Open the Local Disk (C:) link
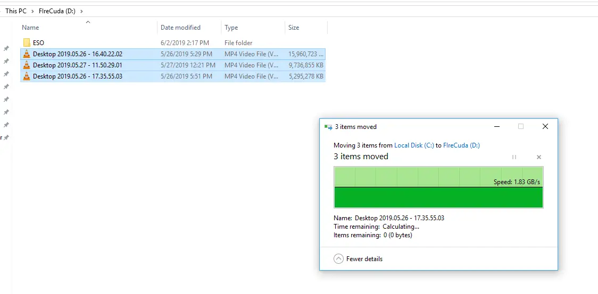This screenshot has width=598, height=294. [414, 145]
